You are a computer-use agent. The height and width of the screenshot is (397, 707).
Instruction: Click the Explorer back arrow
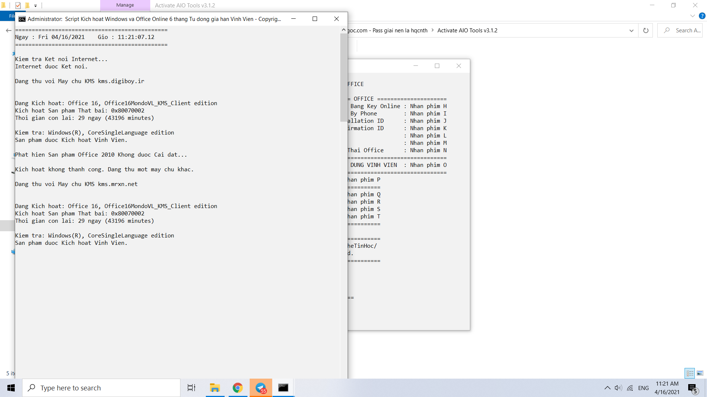click(x=8, y=31)
